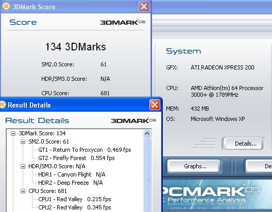Select the CPU Score: 681 tree label
The height and width of the screenshot is (212, 272).
pos(47,191)
